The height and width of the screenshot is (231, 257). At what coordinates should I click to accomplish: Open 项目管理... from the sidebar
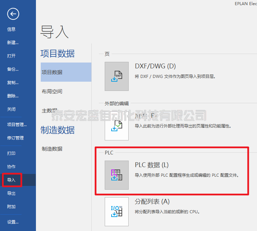click(x=17, y=125)
